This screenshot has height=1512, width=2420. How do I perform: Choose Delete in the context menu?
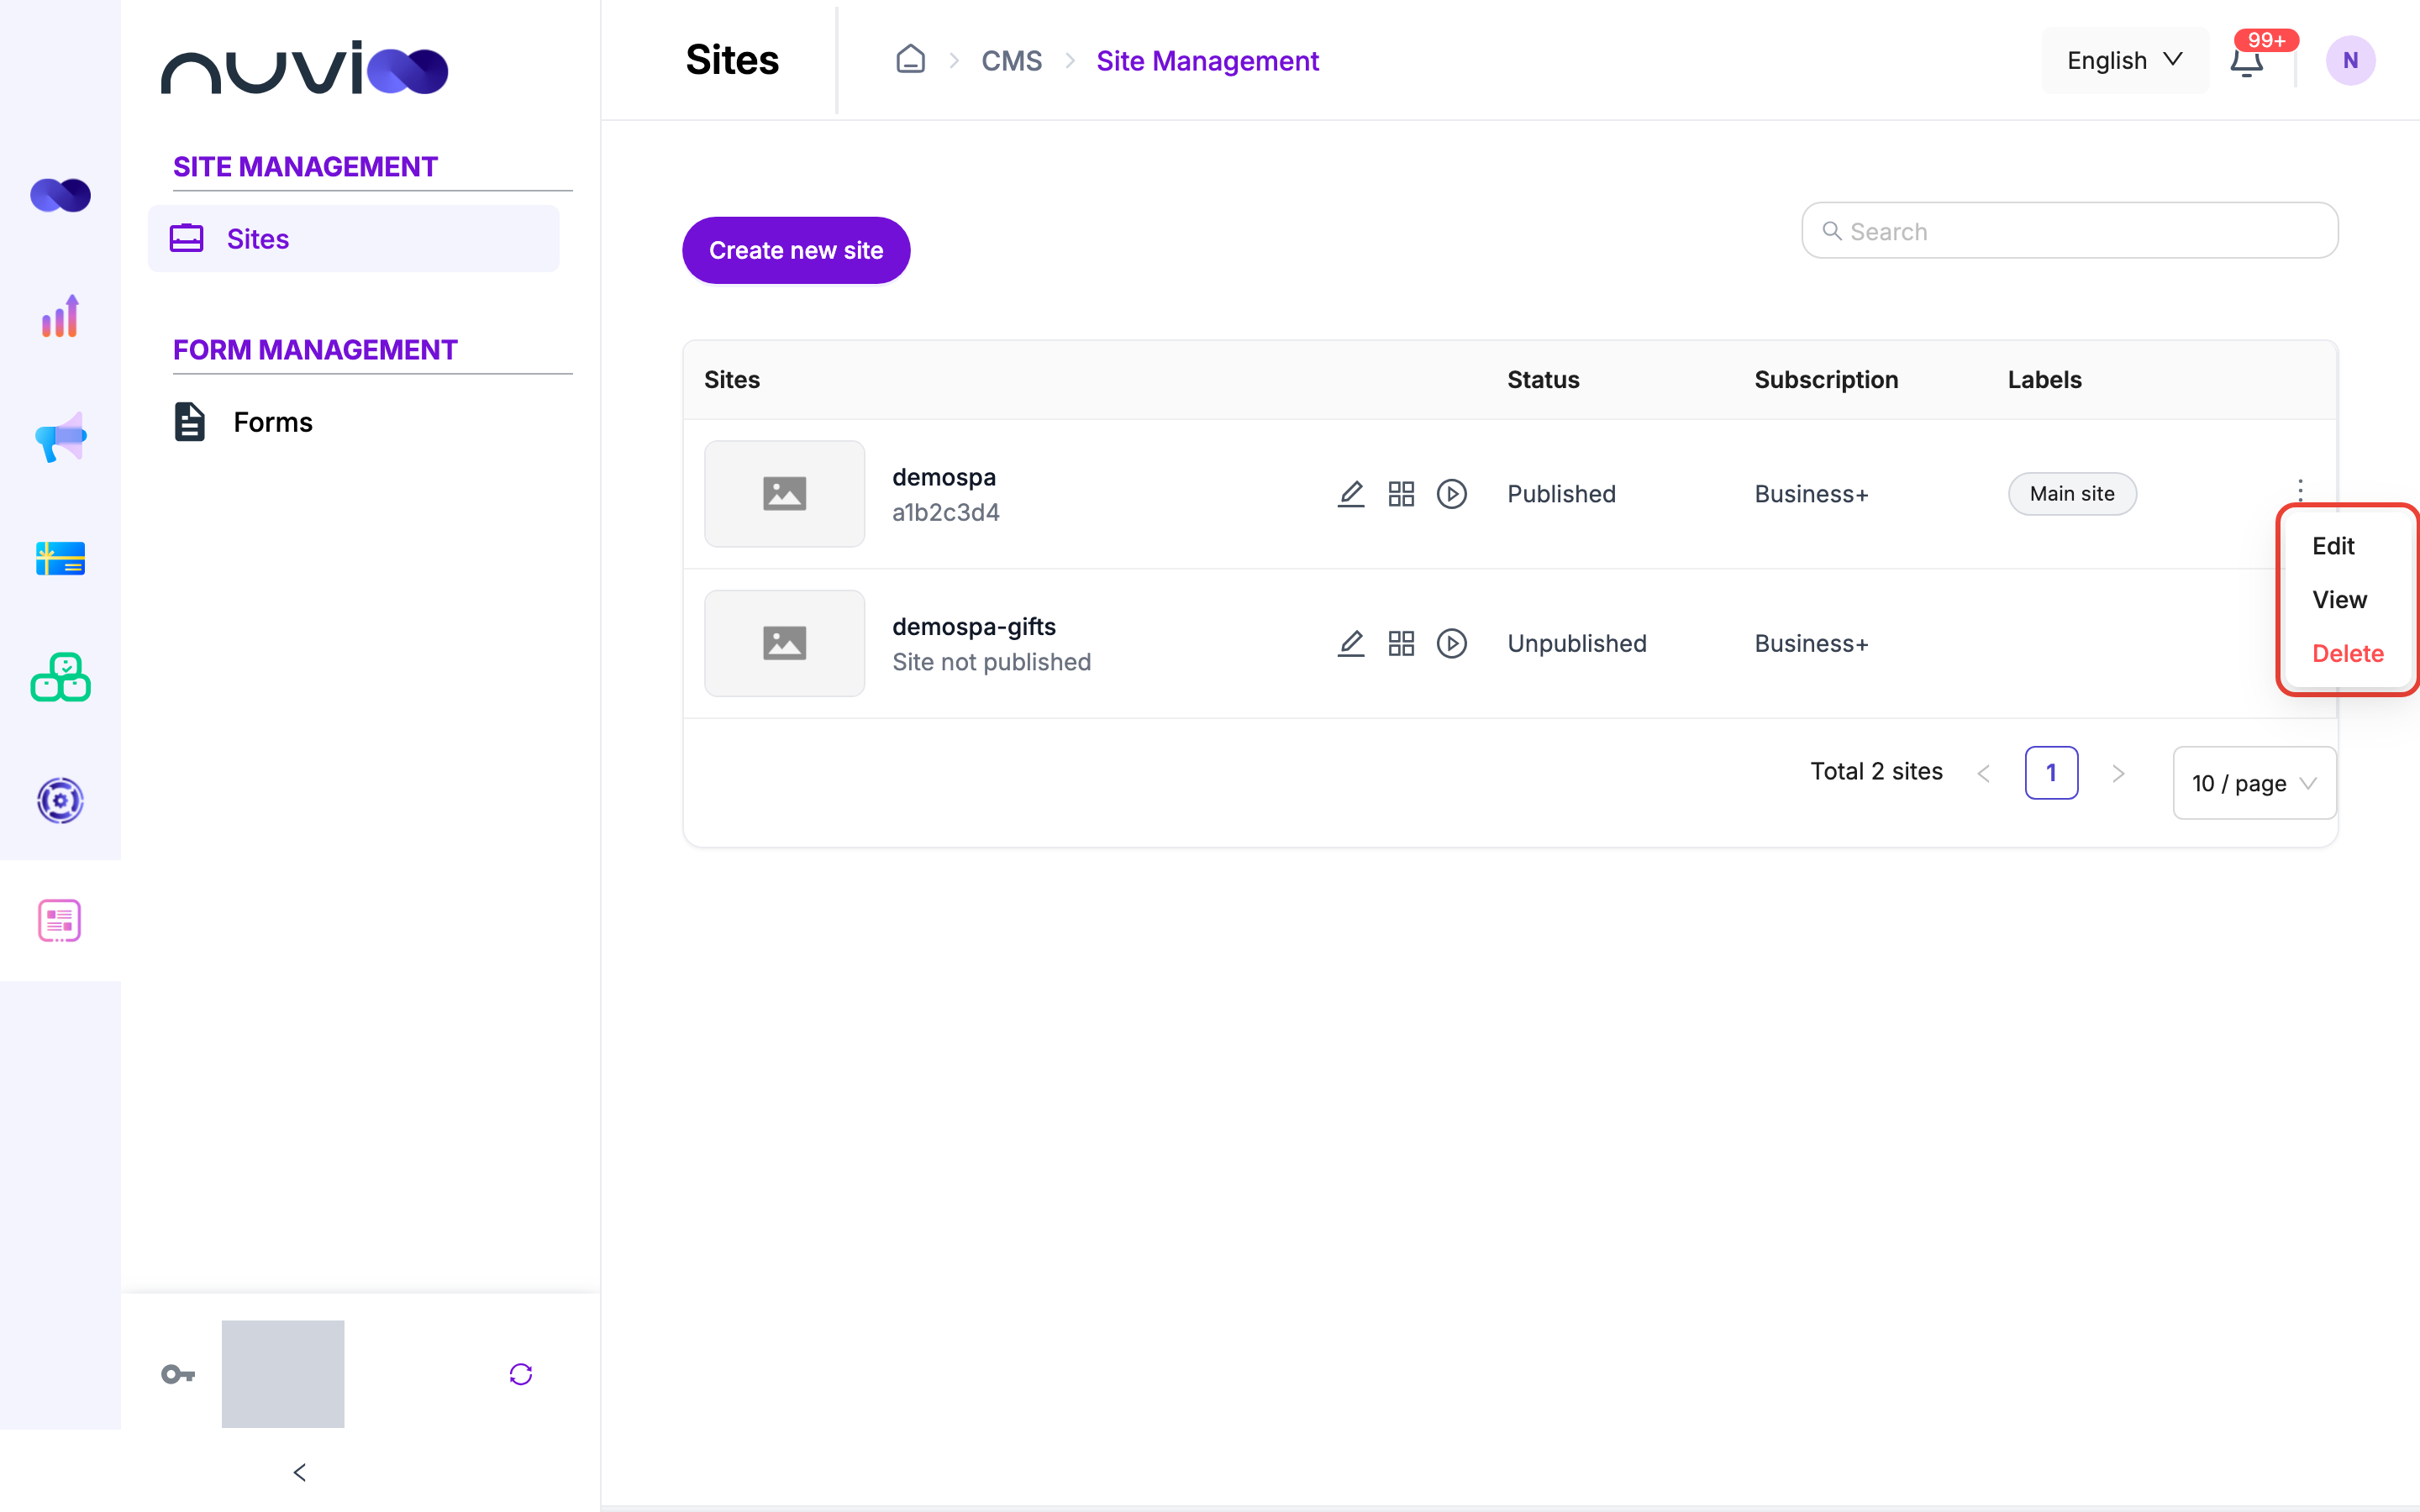click(2347, 654)
